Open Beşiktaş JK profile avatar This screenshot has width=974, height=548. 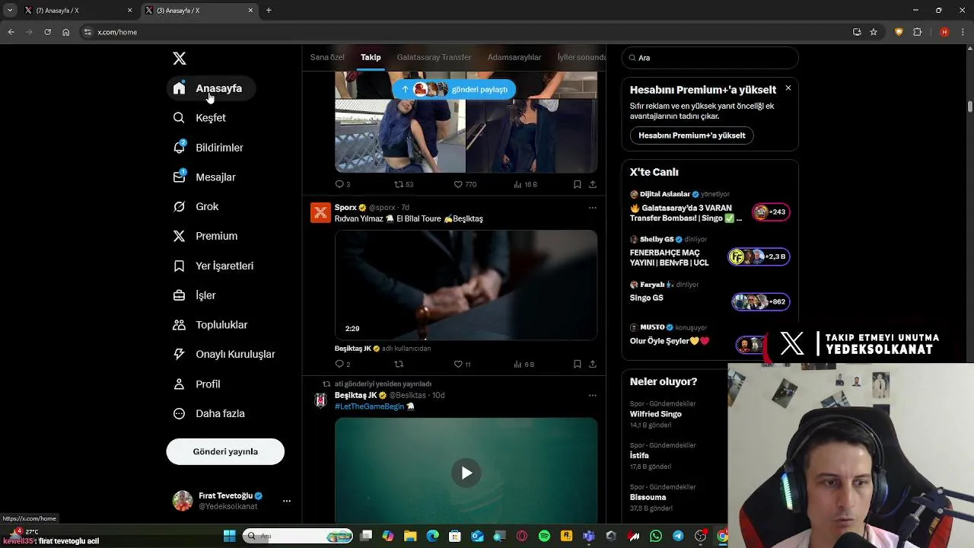click(x=320, y=400)
